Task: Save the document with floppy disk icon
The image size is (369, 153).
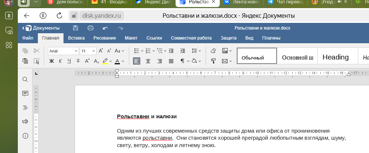Action: click(x=75, y=28)
